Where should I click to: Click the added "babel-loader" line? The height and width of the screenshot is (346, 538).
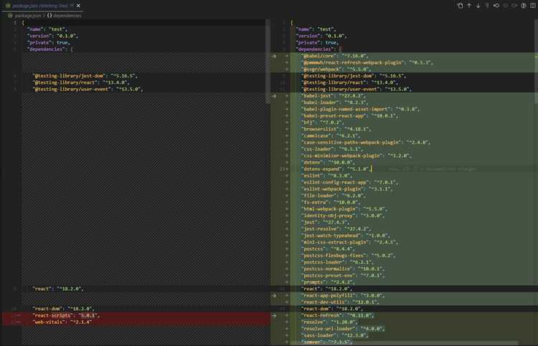(334, 102)
